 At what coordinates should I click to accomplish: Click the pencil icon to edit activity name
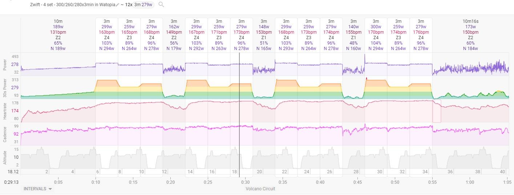(118, 5)
